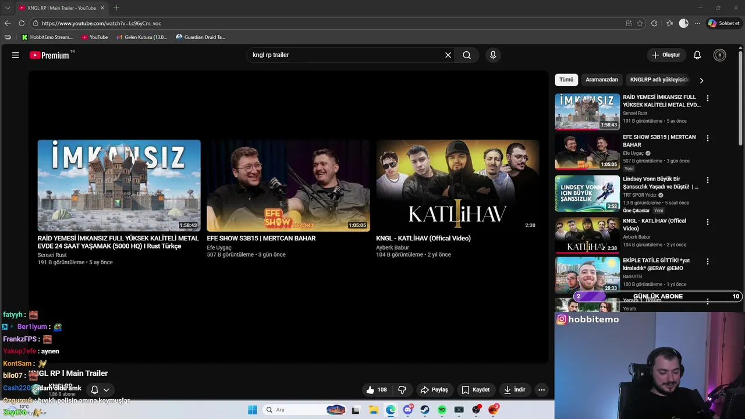Expand the subscription notification dropdown chevron
Screen dimensions: 745x419
click(106, 390)
